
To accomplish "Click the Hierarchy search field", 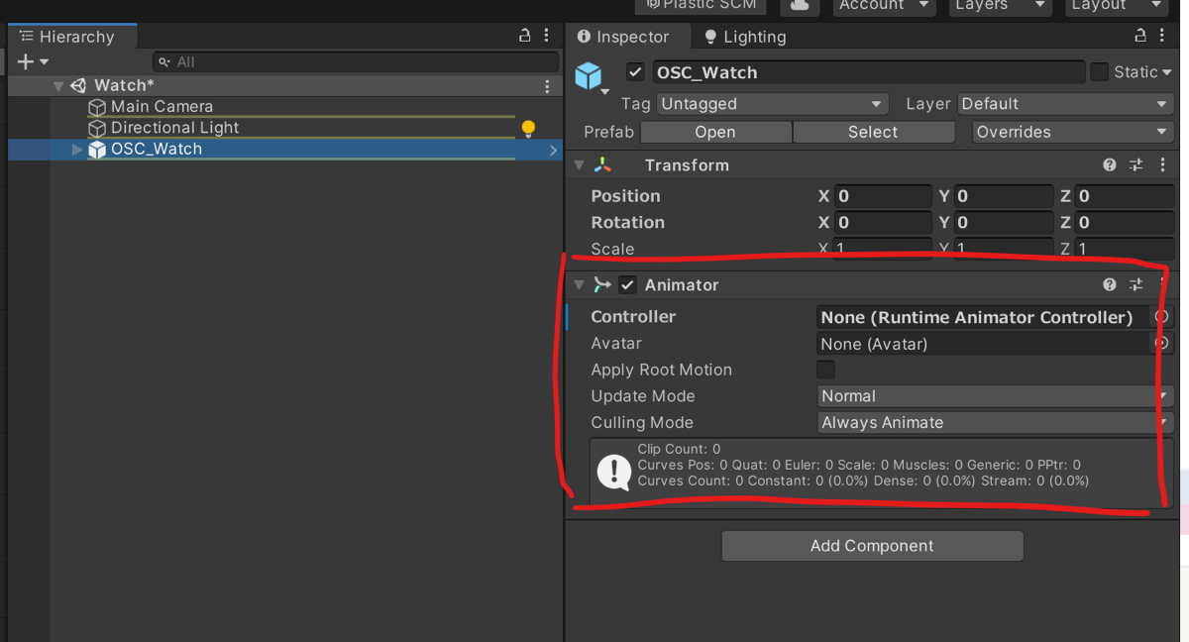I will point(355,61).
